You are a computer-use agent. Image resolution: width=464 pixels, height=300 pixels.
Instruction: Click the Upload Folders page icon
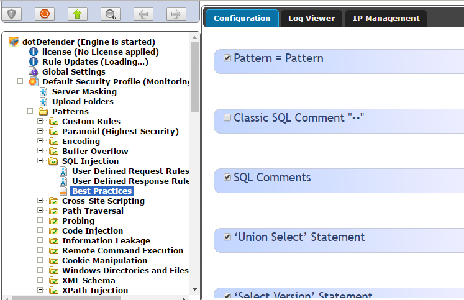click(43, 101)
